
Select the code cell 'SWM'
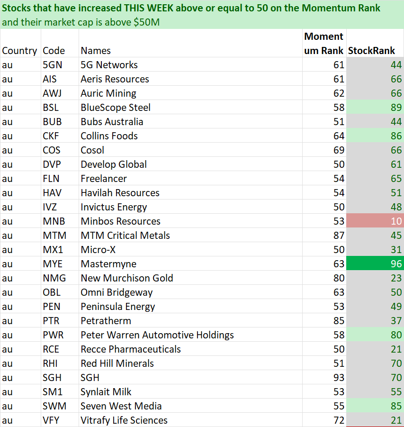[60, 406]
